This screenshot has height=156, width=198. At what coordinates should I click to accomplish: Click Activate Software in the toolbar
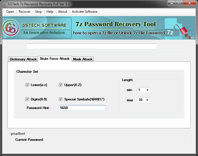point(85,12)
